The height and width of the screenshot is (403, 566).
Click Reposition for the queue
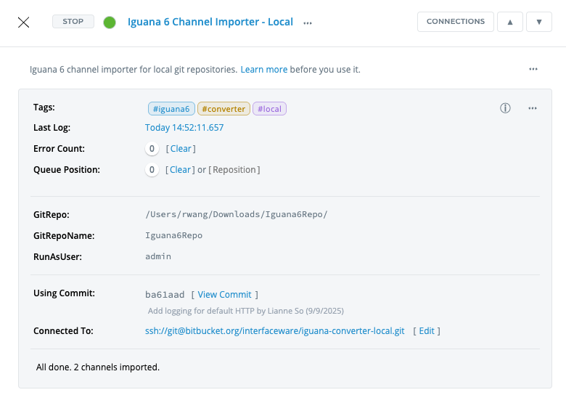tap(234, 170)
